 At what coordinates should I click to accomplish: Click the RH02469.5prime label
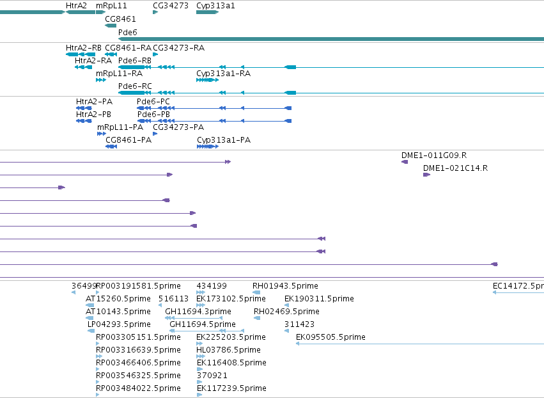pyautogui.click(x=286, y=312)
